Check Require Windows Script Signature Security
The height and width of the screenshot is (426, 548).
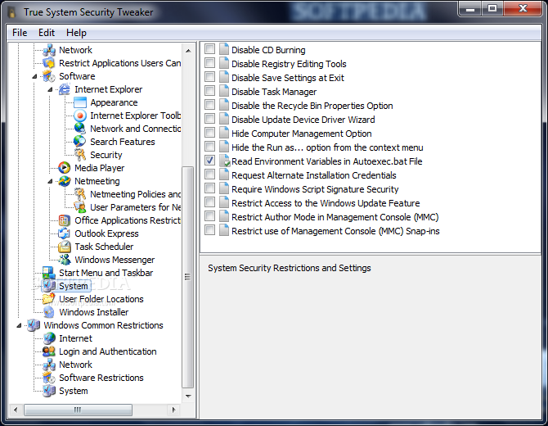[x=209, y=188]
